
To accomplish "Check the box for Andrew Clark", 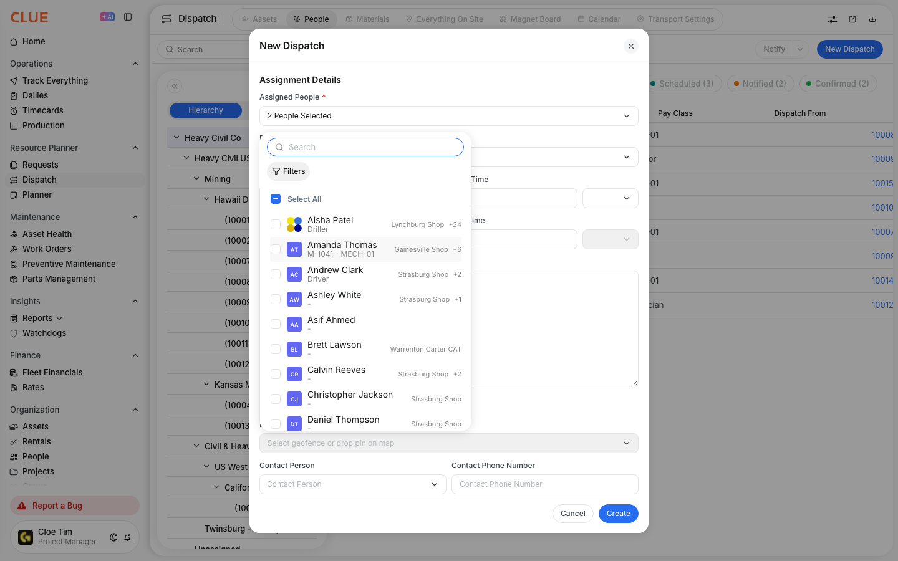I will coord(276,274).
